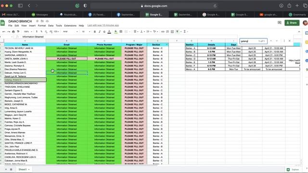Toggle the Safari sidebar
The image size is (308, 173).
(x=20, y=6)
